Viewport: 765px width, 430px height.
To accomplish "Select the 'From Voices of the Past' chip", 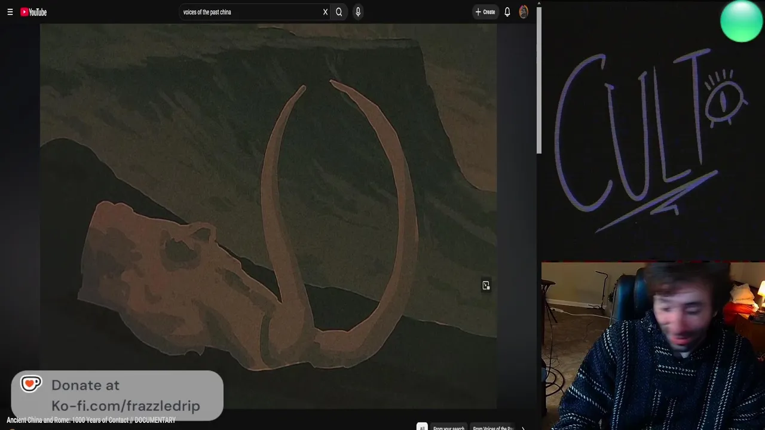I will [493, 428].
